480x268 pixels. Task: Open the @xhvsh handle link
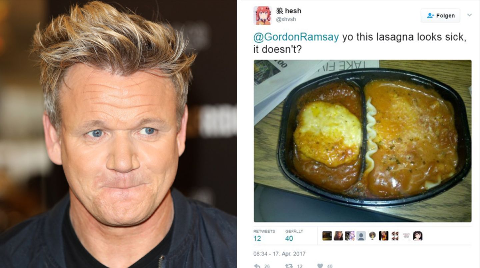[x=286, y=19]
